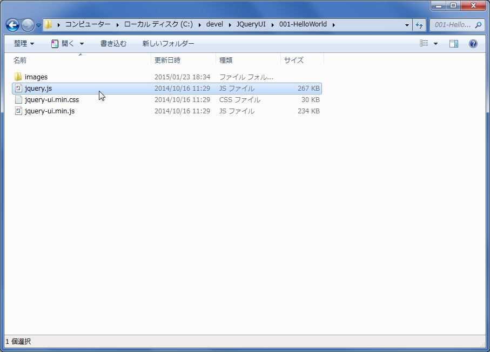Go to devel folder breadcrumb

coord(214,24)
